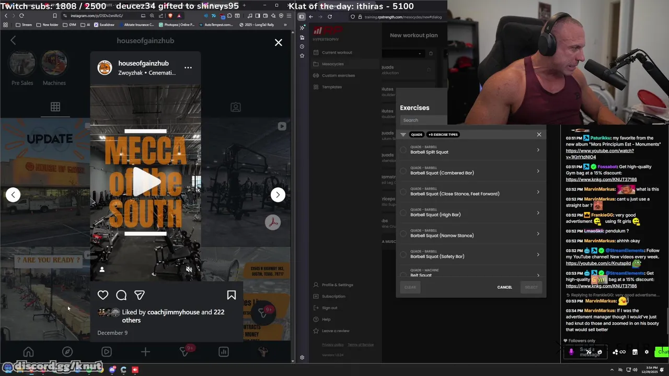The width and height of the screenshot is (669, 376).
Task: Click SELECT in the Exercises dialog
Action: pyautogui.click(x=531, y=287)
